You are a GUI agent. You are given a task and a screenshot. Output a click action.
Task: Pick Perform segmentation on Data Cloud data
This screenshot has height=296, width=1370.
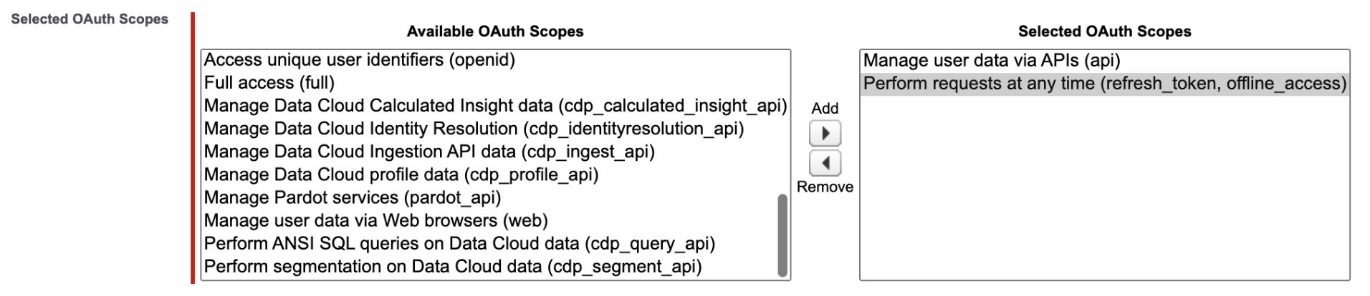tap(452, 266)
